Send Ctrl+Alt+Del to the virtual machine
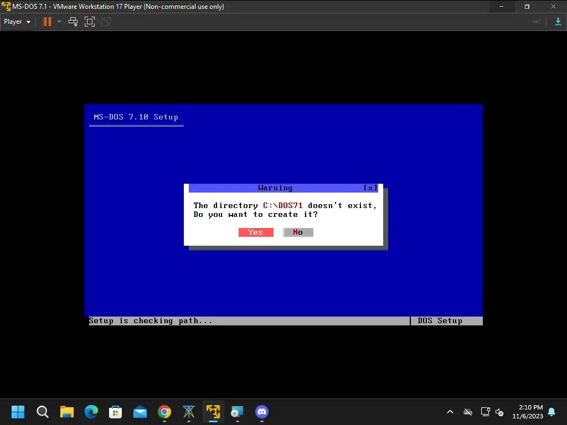The image size is (567, 425). click(x=73, y=22)
